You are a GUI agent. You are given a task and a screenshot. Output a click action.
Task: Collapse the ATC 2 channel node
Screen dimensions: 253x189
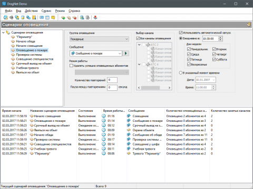coord(139,45)
